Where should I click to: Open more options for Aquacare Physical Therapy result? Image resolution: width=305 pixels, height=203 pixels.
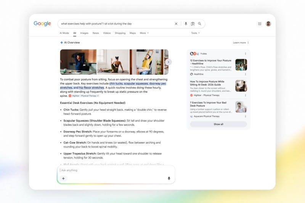(245, 116)
